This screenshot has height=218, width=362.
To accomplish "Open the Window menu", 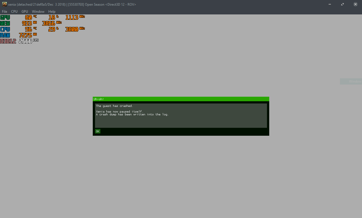I will click(x=38, y=12).
